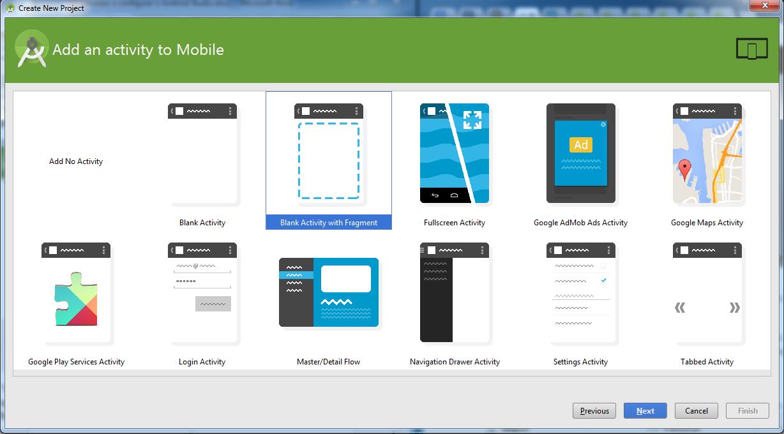Pick the Master/Detail Flow template icon

[329, 293]
